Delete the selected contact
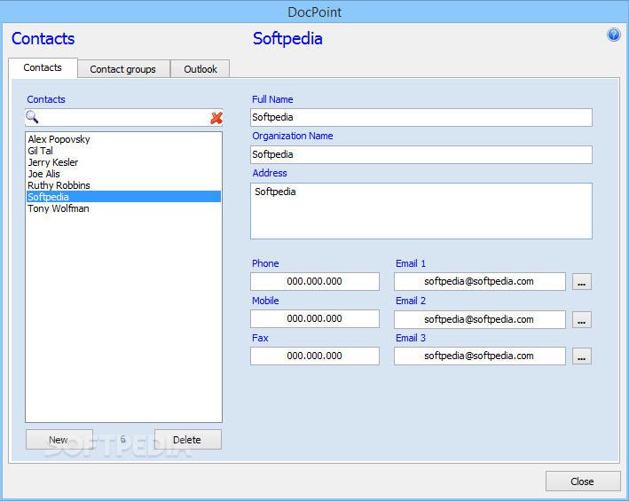This screenshot has height=501, width=629. 188,440
